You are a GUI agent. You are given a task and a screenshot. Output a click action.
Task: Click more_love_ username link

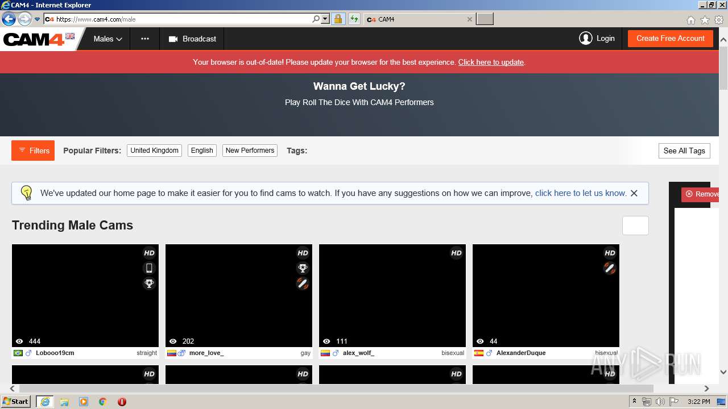[x=206, y=353]
